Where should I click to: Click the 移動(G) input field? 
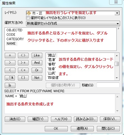pos(108,85)
